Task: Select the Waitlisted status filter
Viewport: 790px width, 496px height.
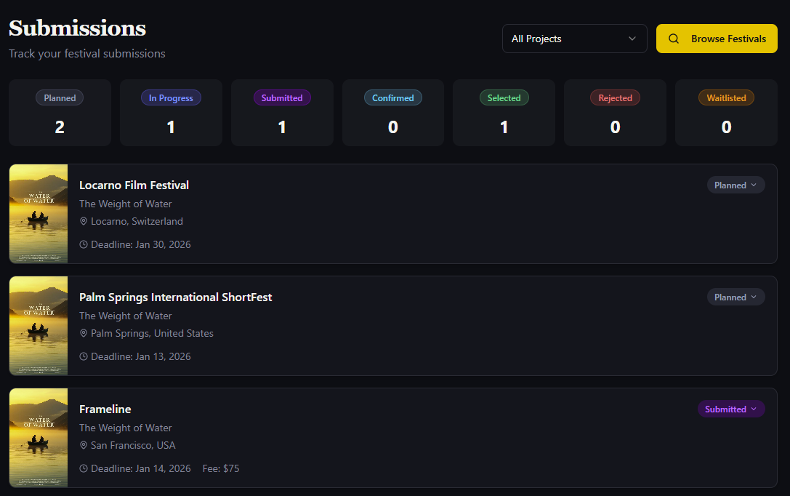Action: coord(726,97)
